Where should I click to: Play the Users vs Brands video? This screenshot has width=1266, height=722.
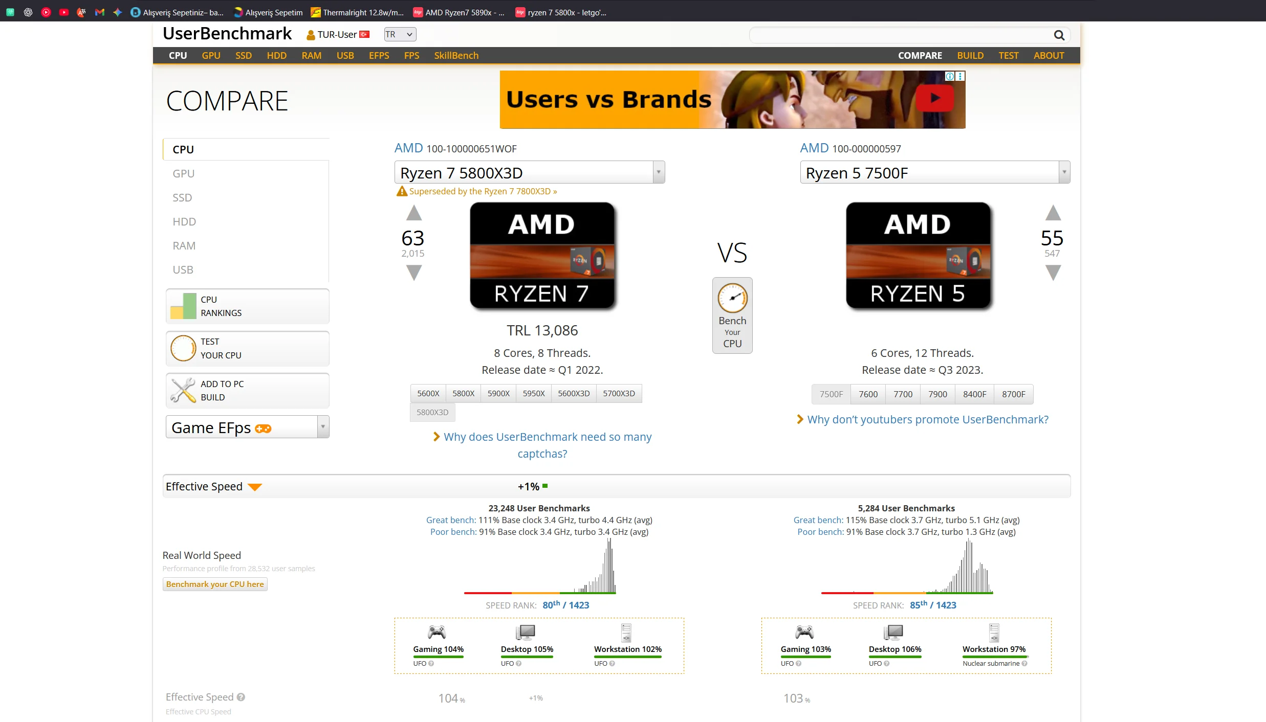(935, 98)
